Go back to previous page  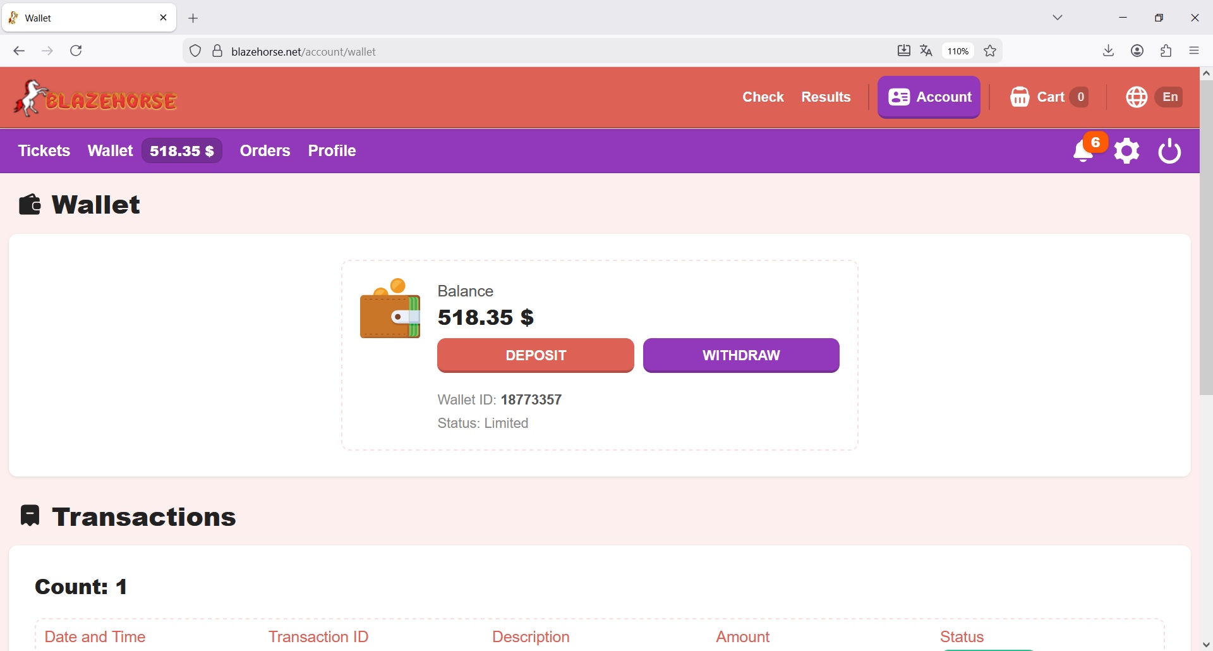(19, 51)
